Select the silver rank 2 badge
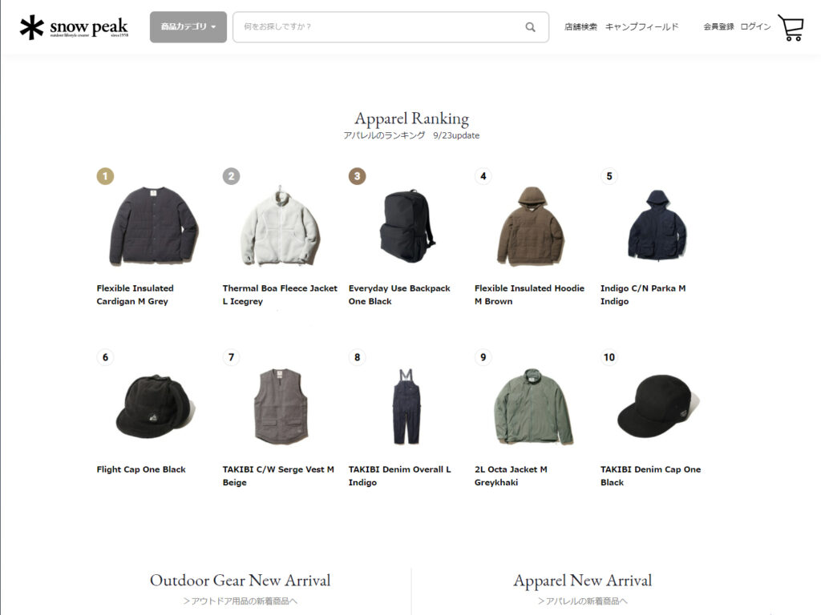 [232, 176]
